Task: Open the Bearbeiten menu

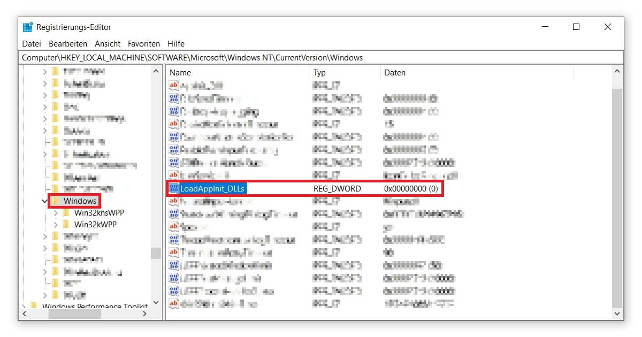Action: click(68, 44)
